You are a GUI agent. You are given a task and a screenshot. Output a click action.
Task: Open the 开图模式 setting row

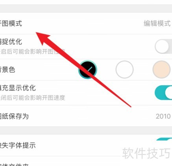86,24
